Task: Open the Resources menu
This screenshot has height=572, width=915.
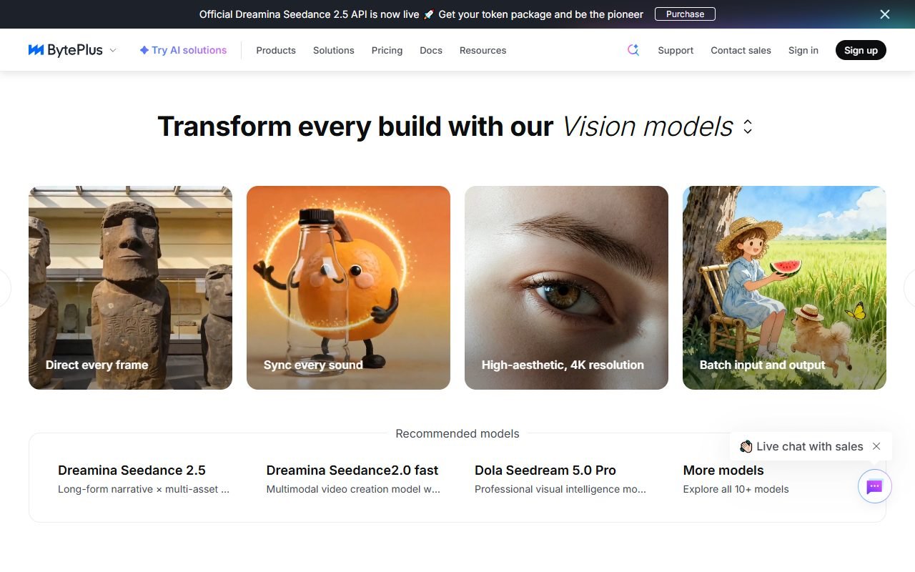Action: click(x=483, y=50)
